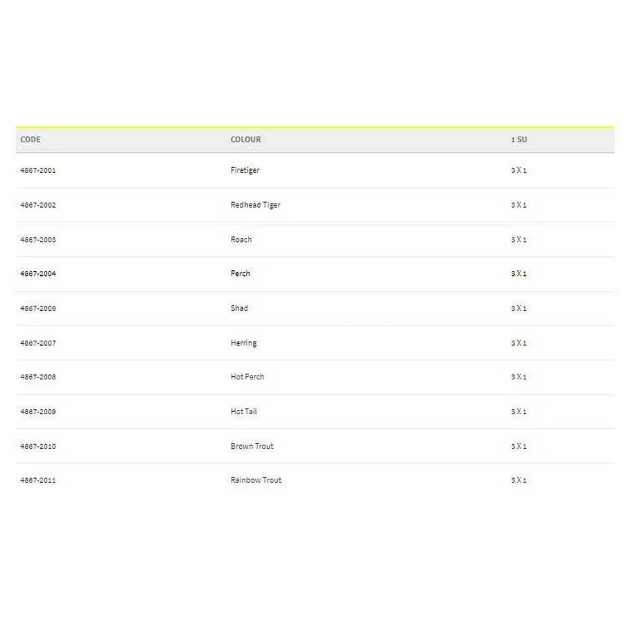Click the Redhead Tiger colour name
Viewport: 624px width, 624px height.
pyautogui.click(x=255, y=205)
